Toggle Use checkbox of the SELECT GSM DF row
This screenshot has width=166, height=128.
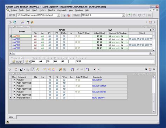tap(14, 86)
